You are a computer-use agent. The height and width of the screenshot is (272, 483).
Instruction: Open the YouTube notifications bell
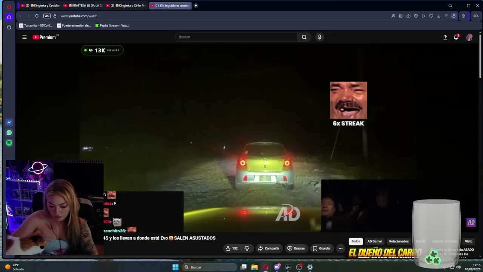click(x=456, y=37)
